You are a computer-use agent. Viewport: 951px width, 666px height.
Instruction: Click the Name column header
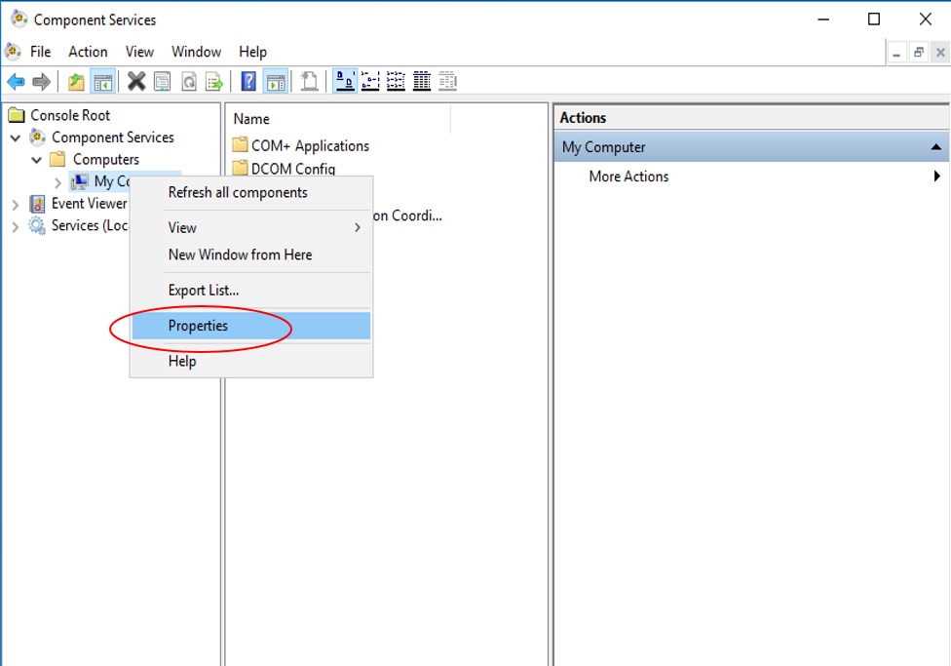point(251,119)
